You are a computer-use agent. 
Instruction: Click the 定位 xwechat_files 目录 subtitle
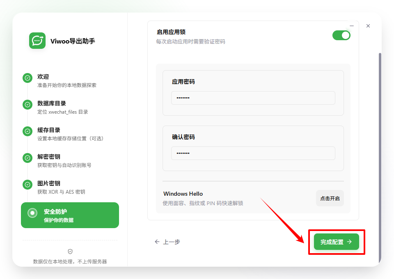62,112
